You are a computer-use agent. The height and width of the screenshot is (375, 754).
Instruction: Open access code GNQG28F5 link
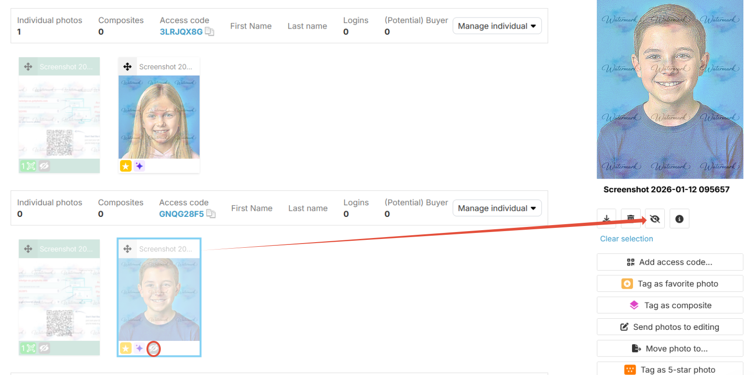182,214
